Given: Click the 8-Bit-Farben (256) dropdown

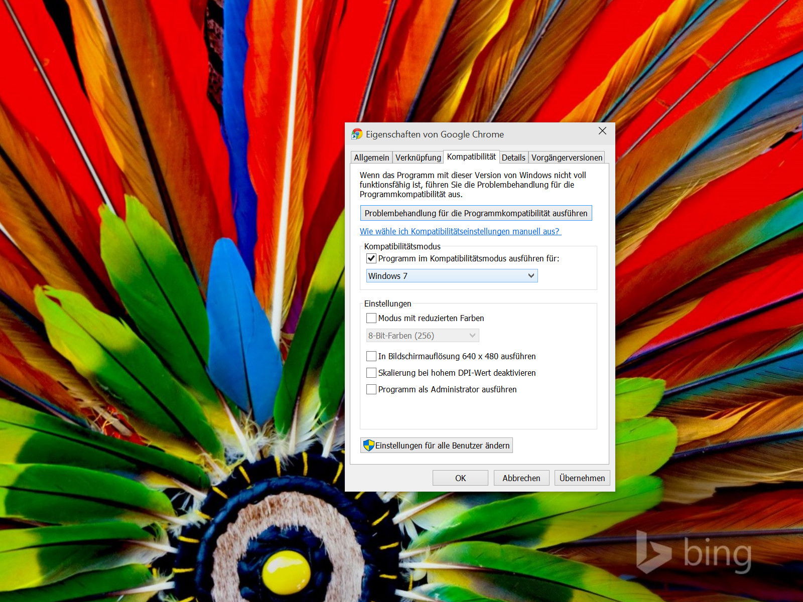Looking at the screenshot, I should coord(423,336).
